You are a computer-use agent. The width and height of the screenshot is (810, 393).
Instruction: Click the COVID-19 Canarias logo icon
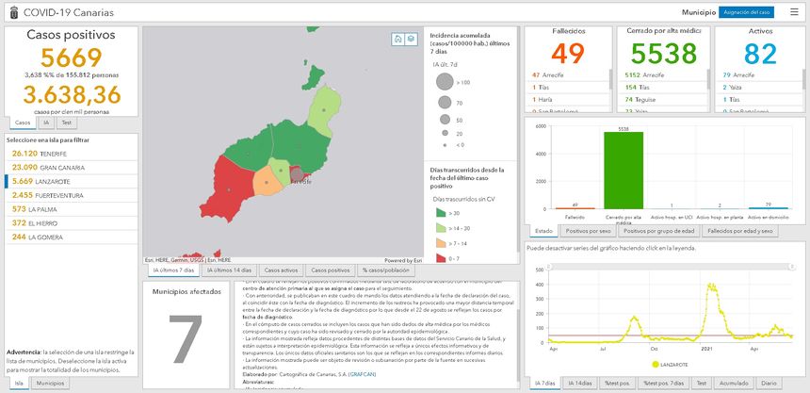click(x=10, y=13)
